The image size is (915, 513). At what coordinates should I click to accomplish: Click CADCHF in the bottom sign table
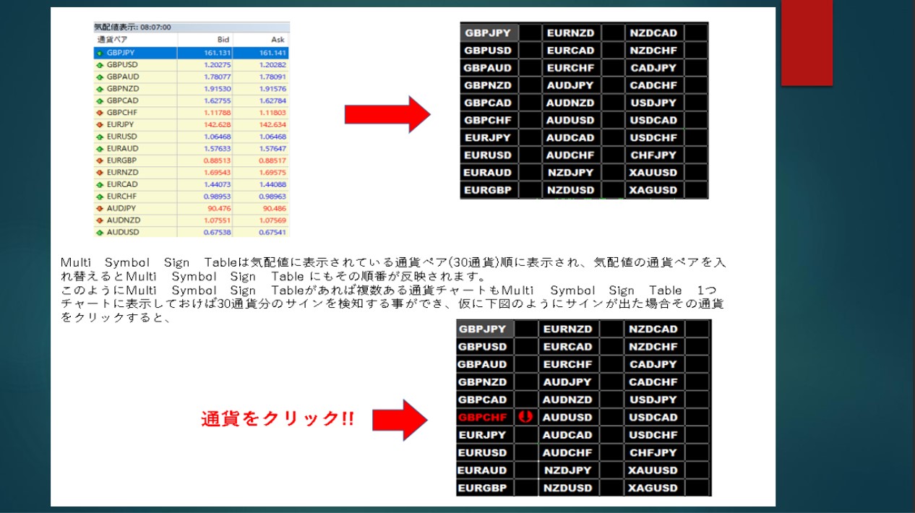[653, 381]
